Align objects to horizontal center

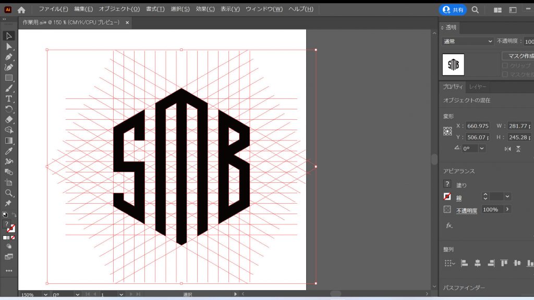click(x=478, y=263)
